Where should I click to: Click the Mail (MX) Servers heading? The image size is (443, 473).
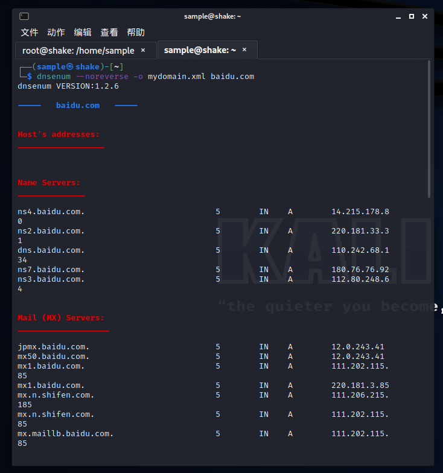tap(61, 318)
